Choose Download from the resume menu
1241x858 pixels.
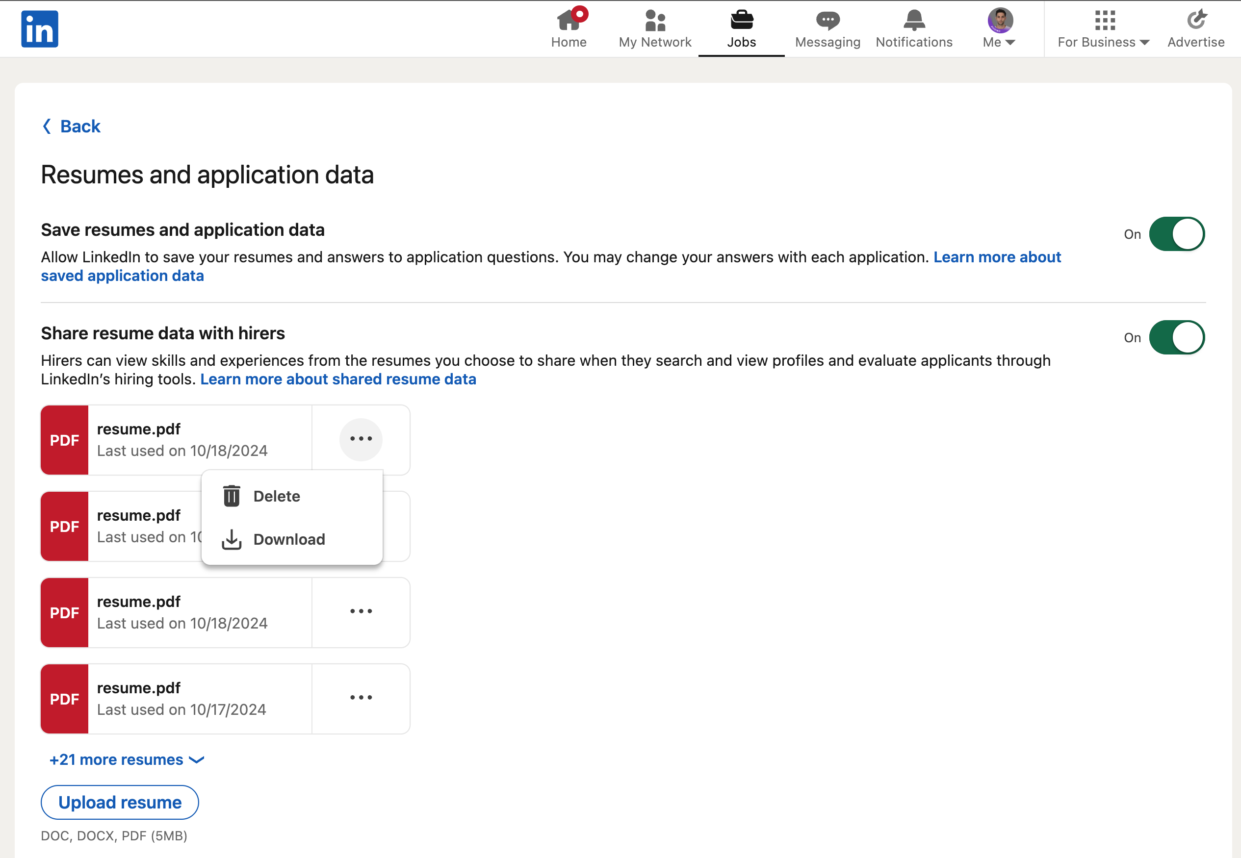coord(292,539)
